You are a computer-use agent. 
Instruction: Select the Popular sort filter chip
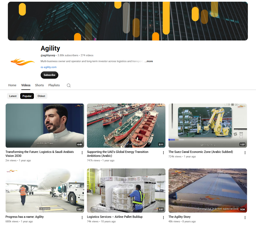point(27,96)
